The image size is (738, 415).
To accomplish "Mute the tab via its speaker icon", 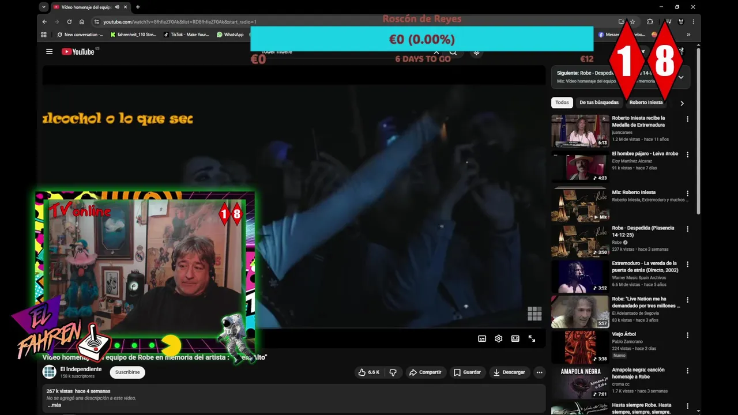I will coord(117,7).
